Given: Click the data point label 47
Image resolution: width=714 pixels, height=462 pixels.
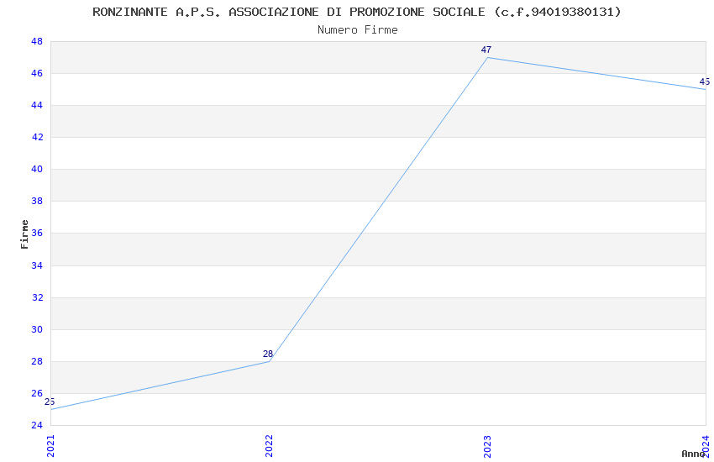Looking at the screenshot, I should tap(486, 50).
